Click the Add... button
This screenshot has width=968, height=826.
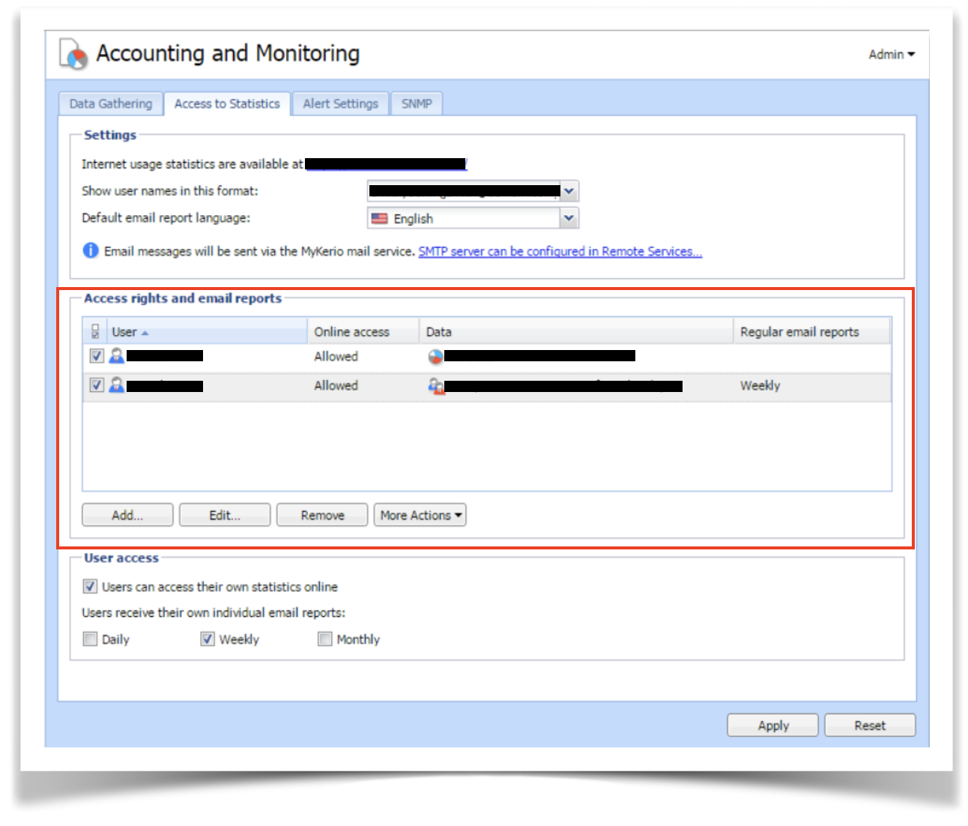coord(127,515)
